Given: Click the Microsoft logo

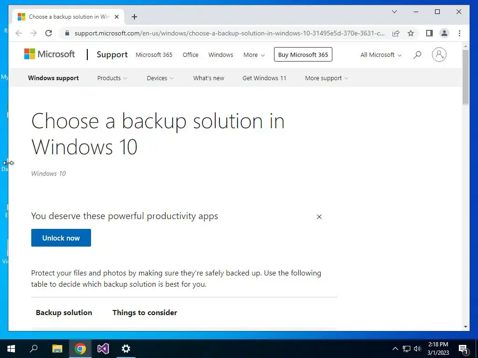Looking at the screenshot, I should pos(49,54).
